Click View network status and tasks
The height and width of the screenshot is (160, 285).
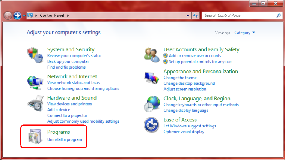[x=74, y=83]
